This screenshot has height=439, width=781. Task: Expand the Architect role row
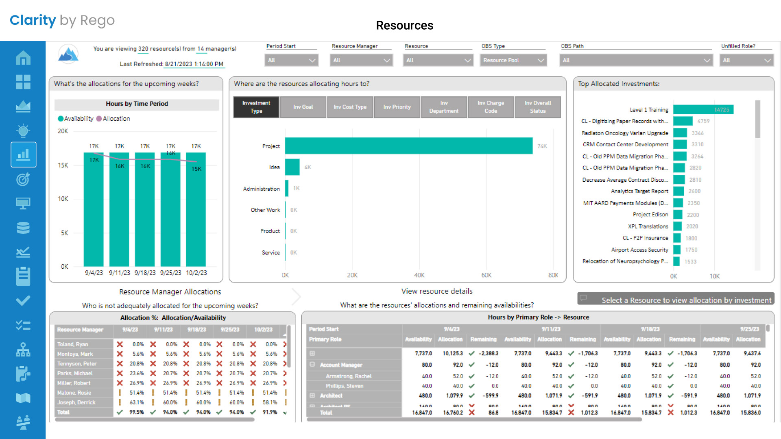pyautogui.click(x=312, y=396)
